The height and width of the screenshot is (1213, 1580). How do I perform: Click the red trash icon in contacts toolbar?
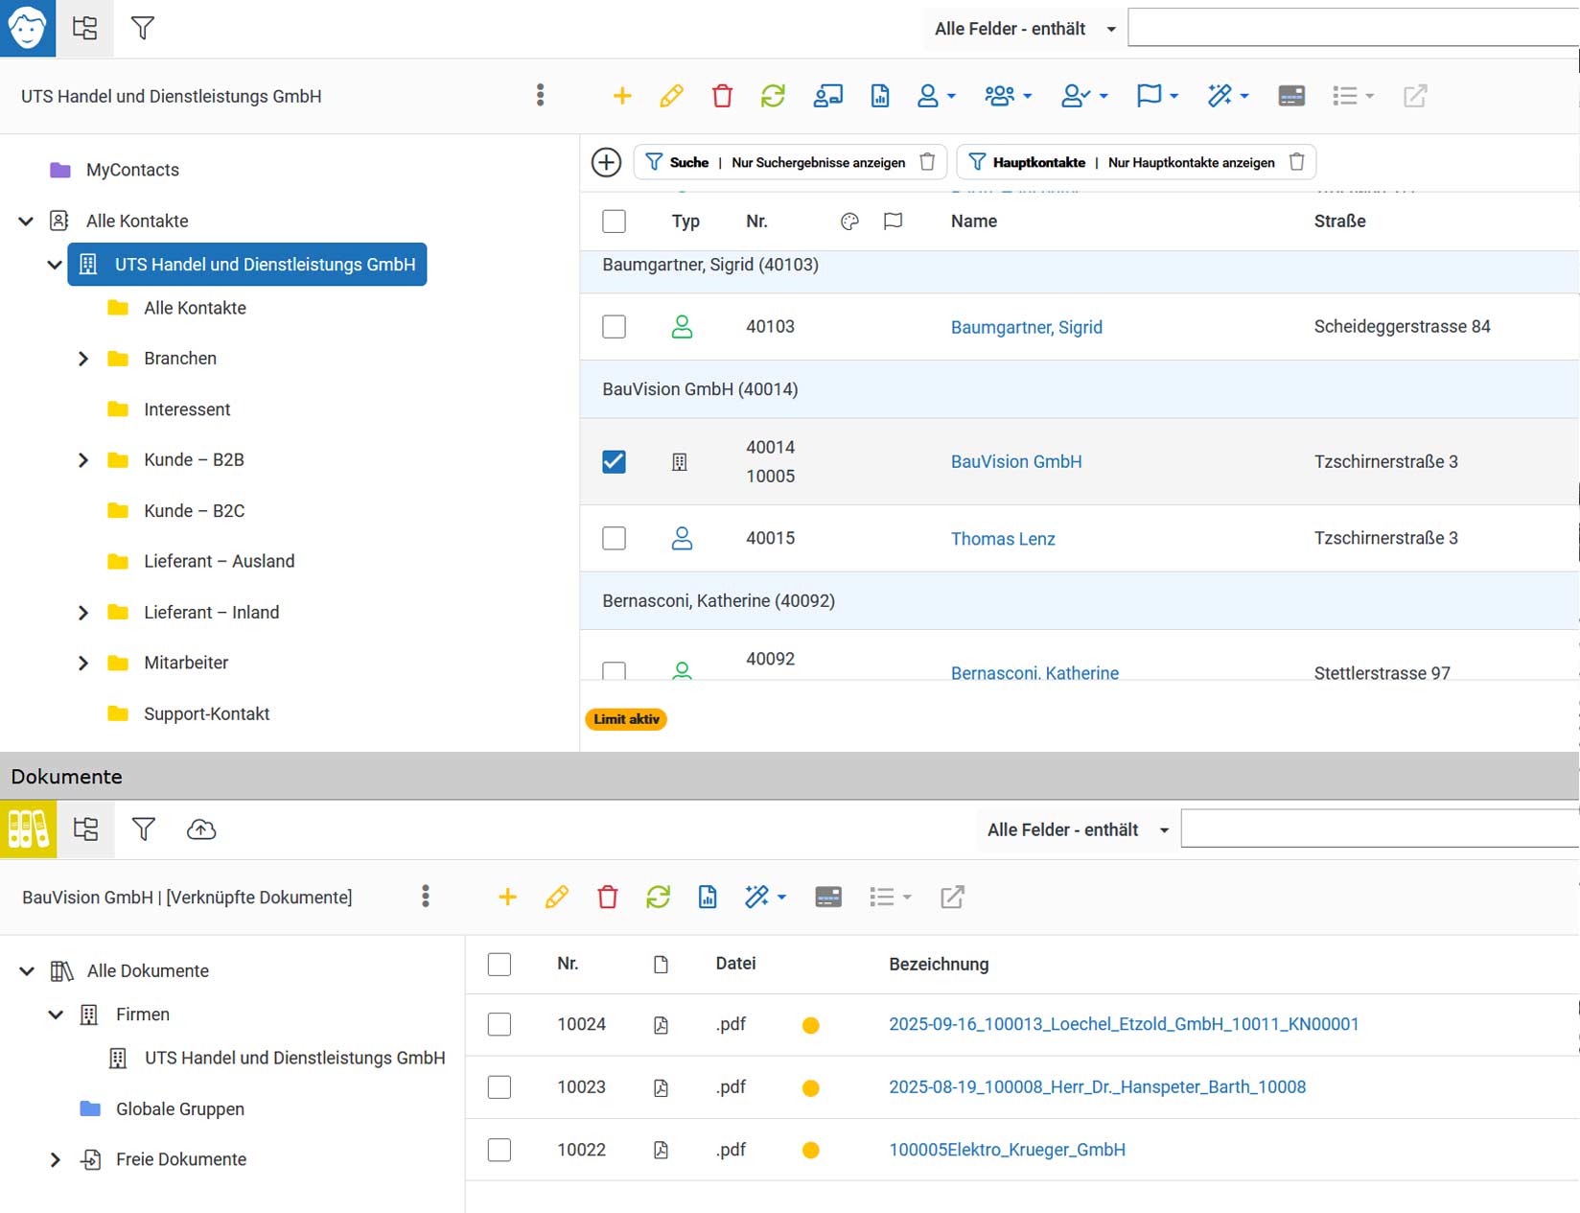point(722,96)
